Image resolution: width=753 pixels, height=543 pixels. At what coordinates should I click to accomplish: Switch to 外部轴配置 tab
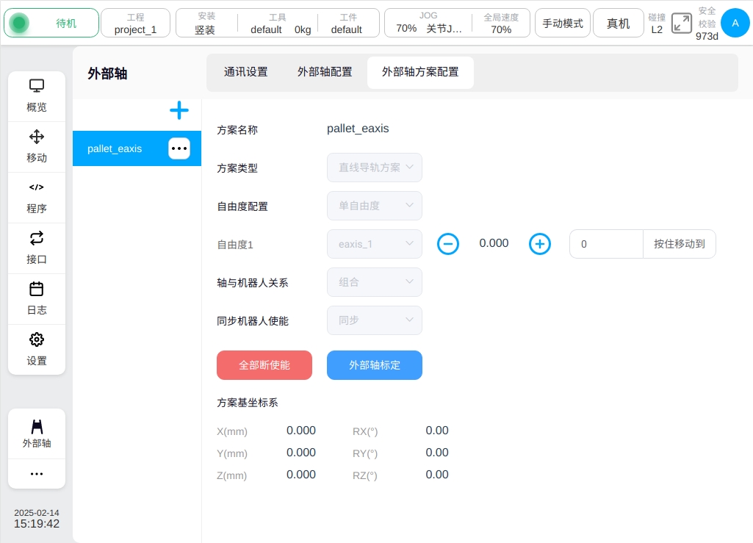click(x=325, y=72)
